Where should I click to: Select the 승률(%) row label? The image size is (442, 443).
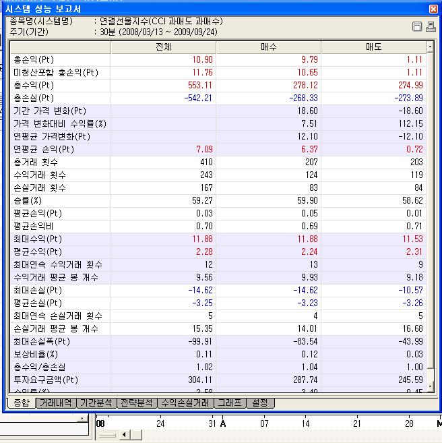pos(28,200)
